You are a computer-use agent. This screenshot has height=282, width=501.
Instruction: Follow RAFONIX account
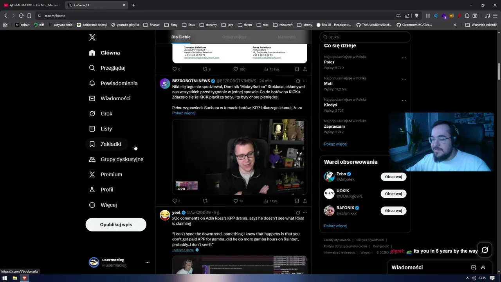pyautogui.click(x=393, y=211)
